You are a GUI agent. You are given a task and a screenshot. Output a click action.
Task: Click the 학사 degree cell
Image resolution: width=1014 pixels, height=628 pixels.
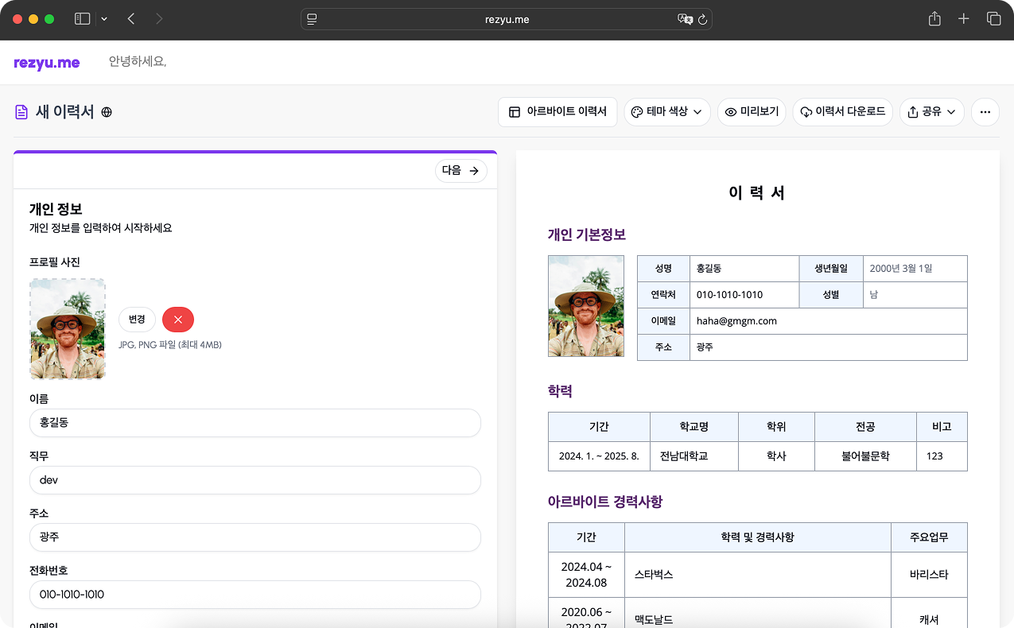coord(776,456)
